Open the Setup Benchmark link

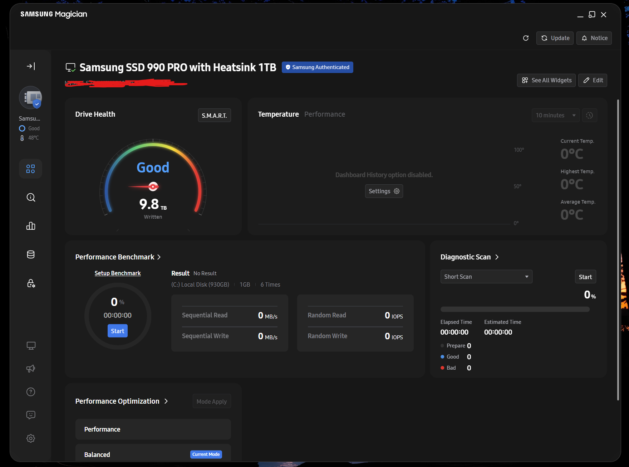pos(118,273)
